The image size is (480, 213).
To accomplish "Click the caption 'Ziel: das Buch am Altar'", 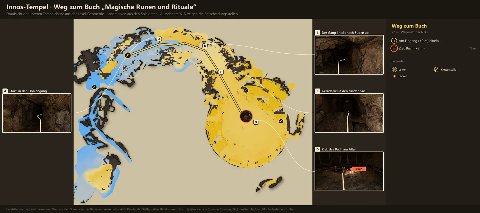I will pos(339,149).
